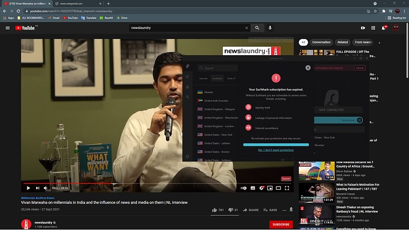The height and width of the screenshot is (230, 409).
Task: Dislike the video (31)
Action: click(233, 210)
